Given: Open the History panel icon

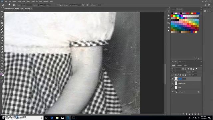Looking at the screenshot, I should tap(169, 11).
